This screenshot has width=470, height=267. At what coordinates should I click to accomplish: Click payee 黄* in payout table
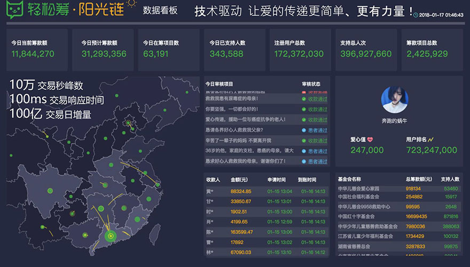click(x=210, y=191)
